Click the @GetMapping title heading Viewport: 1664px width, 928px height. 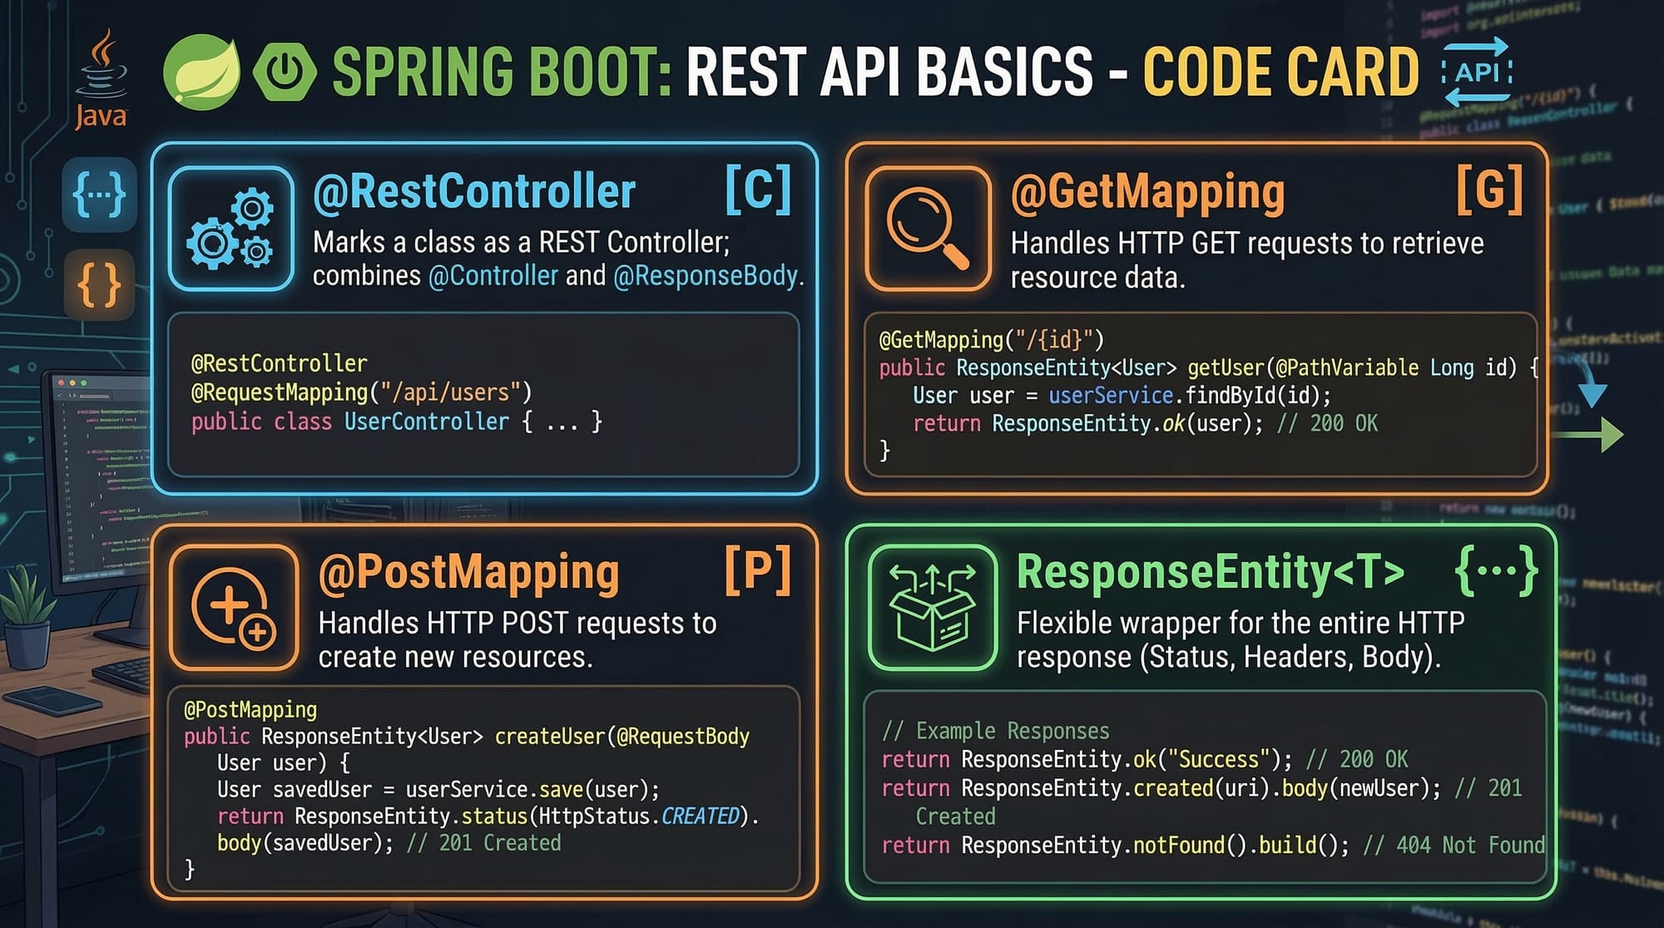point(1147,192)
